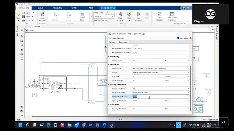Click the Rolling radius value field
The image size is (234, 131).
point(148,61)
